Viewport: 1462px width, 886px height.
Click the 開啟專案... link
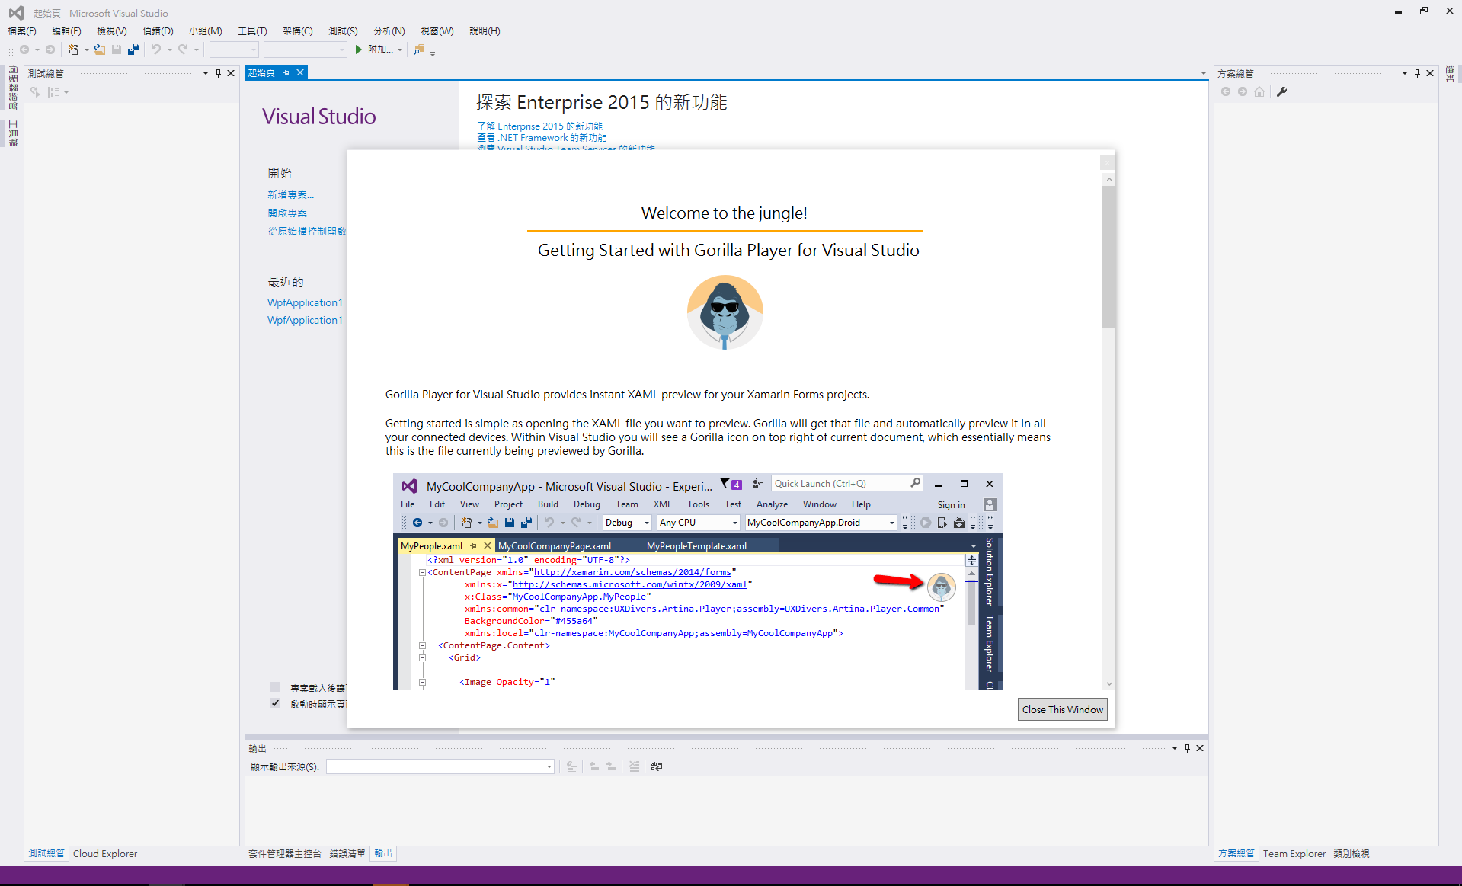(x=290, y=213)
